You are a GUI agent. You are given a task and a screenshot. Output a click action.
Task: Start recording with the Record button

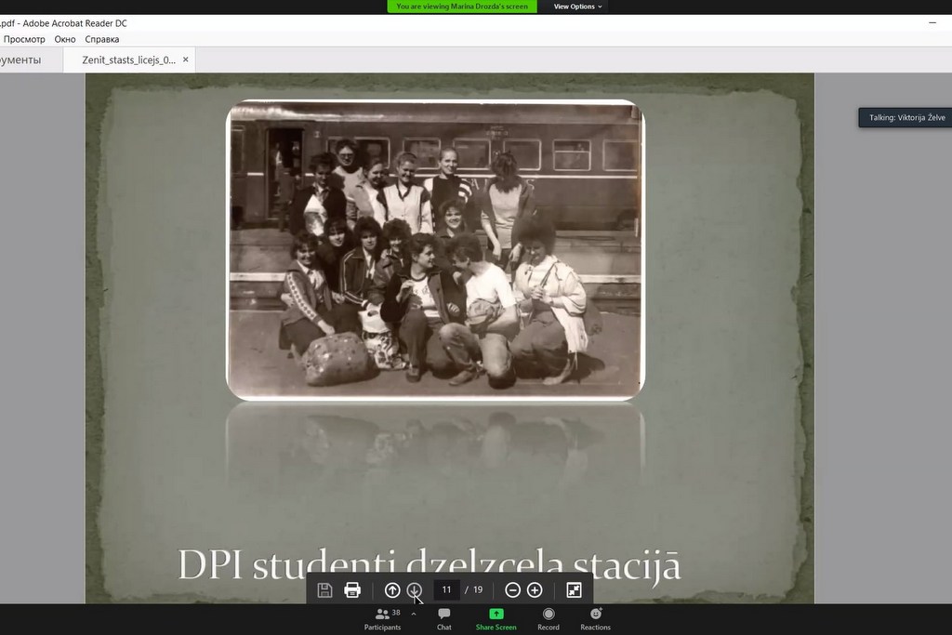pos(549,619)
